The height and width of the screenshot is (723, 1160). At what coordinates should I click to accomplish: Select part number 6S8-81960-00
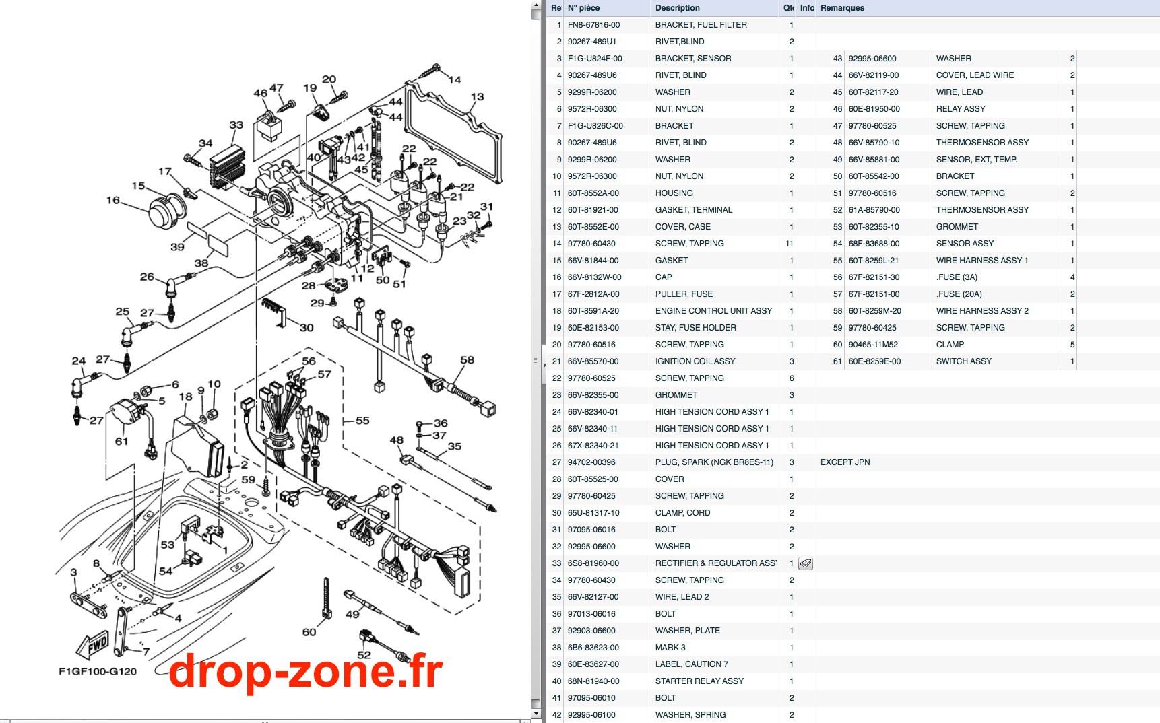tap(593, 563)
